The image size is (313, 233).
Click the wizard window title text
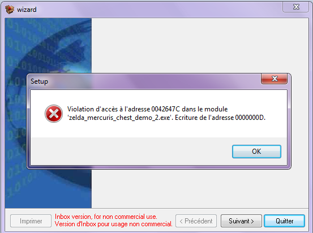tap(27, 10)
